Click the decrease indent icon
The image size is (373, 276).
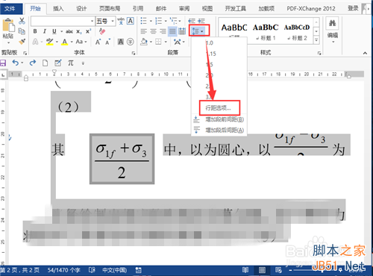[192, 21]
